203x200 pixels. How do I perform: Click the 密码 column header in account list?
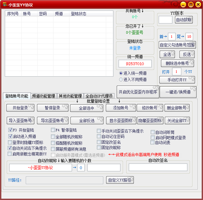point(43,14)
